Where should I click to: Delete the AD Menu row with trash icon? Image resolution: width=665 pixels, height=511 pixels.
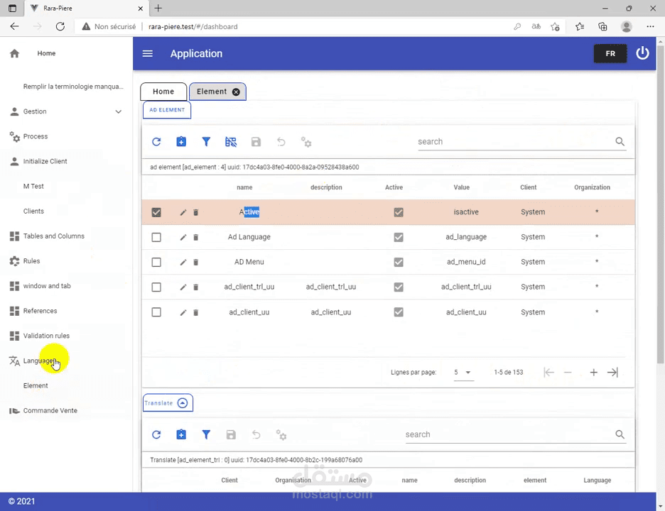coord(195,263)
